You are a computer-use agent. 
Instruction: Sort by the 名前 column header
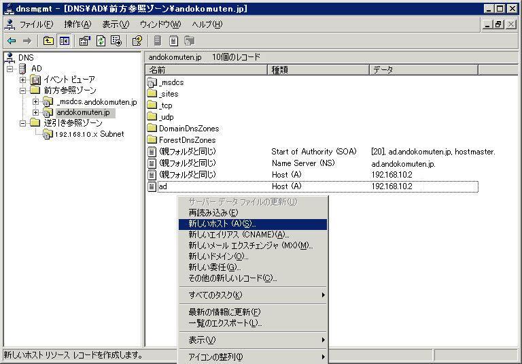click(207, 70)
